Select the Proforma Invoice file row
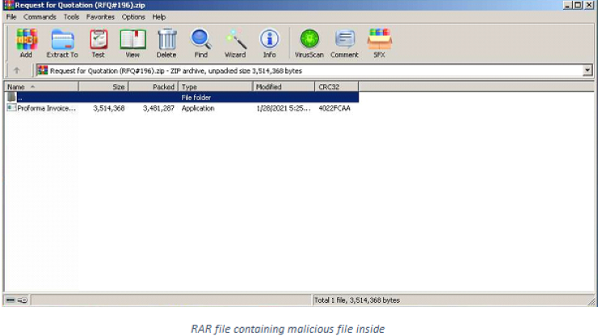 (182, 108)
